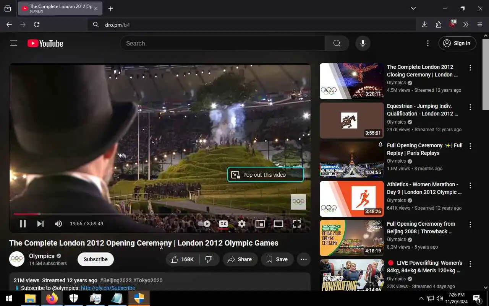Focus the YouTube search field
This screenshot has height=306, width=489.
click(x=222, y=43)
